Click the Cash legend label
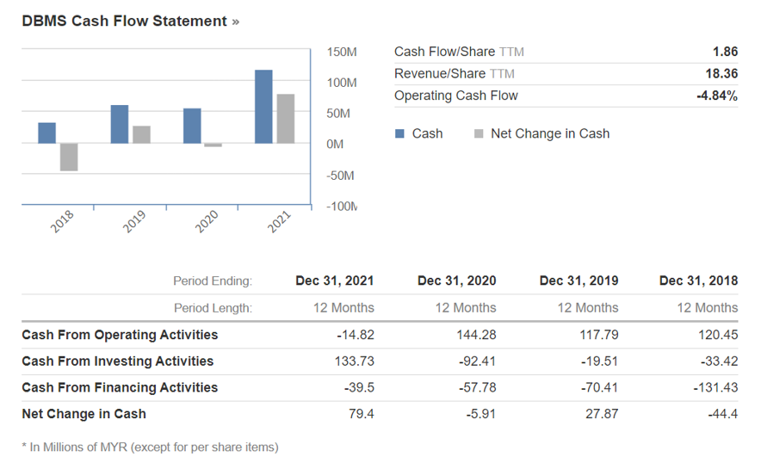The height and width of the screenshot is (463, 761). [x=427, y=133]
